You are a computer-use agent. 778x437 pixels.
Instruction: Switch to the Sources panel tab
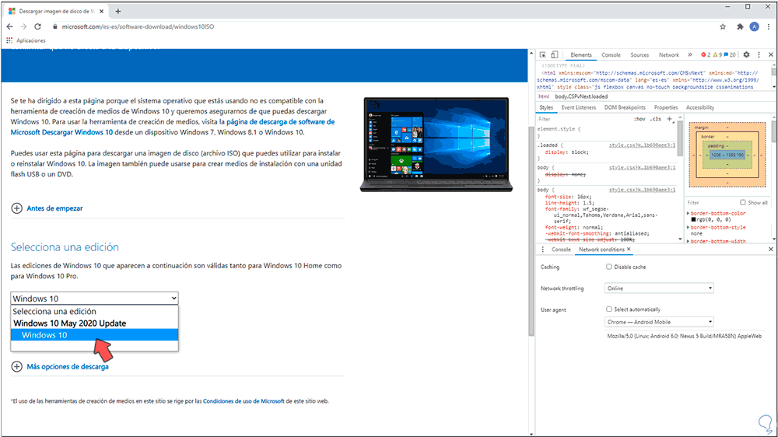click(x=640, y=55)
